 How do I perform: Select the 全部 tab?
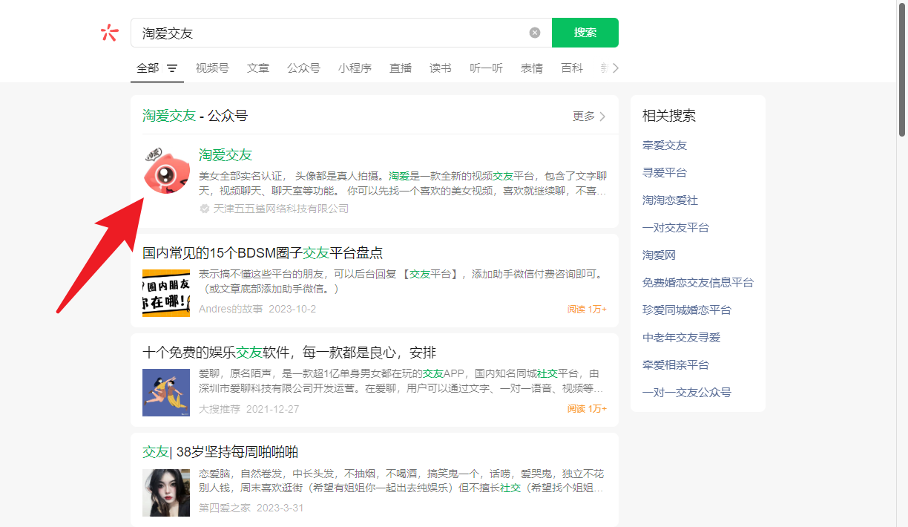148,68
